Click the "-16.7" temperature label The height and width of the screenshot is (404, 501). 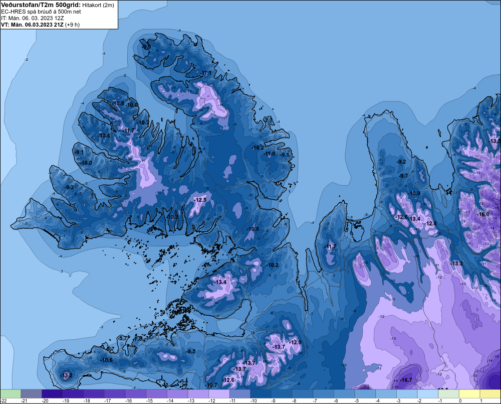click(406, 380)
